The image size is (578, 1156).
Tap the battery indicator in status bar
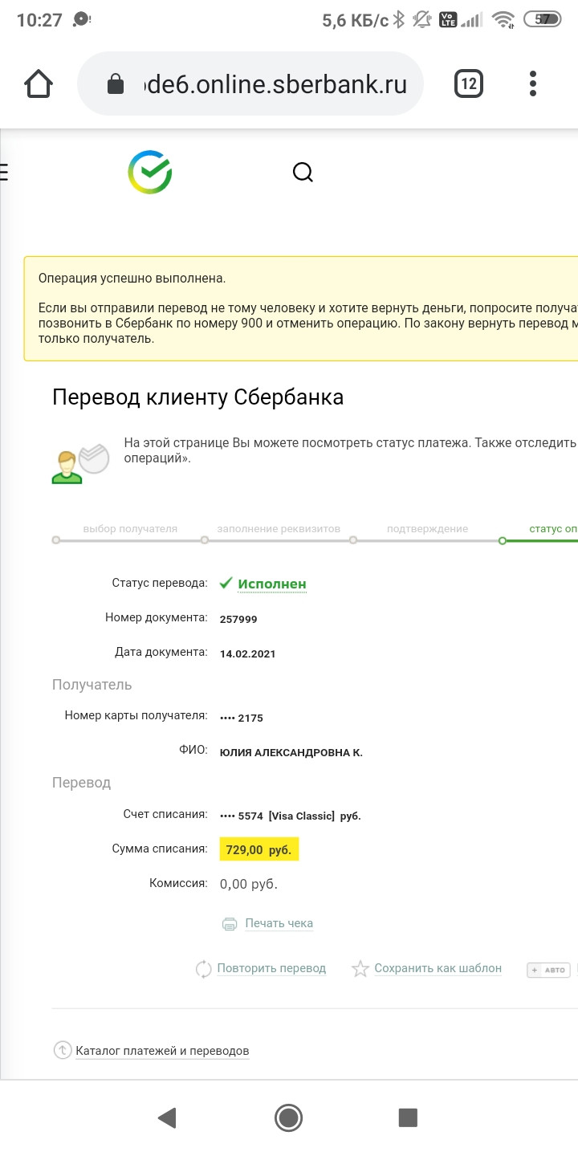542,19
